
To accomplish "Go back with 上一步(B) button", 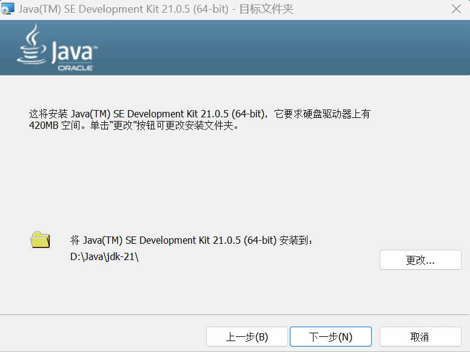I will [x=247, y=337].
